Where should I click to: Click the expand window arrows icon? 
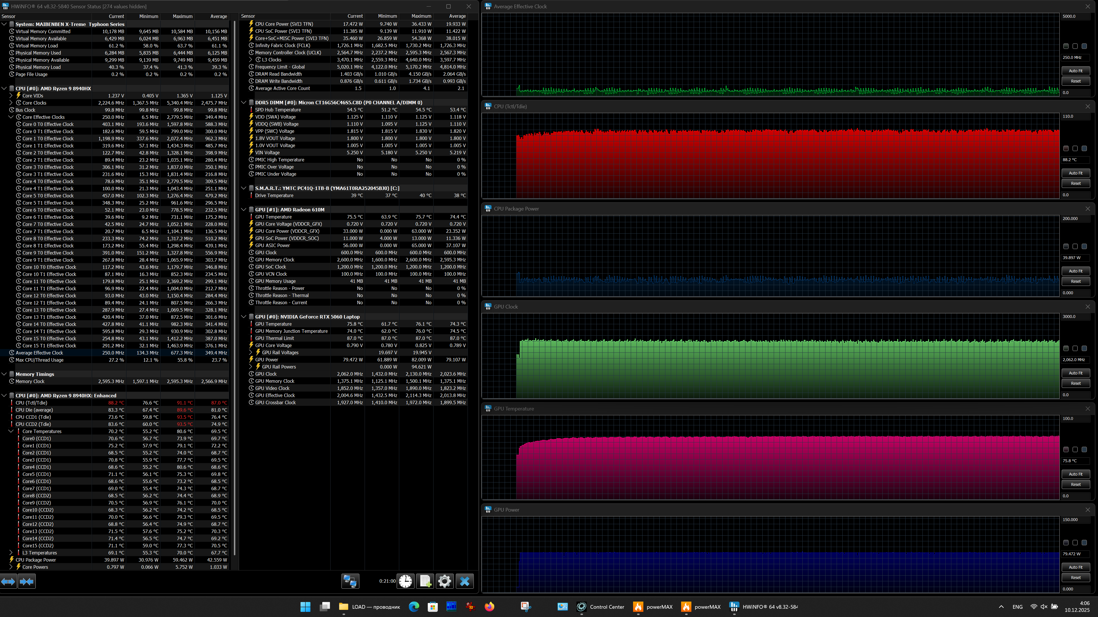click(x=9, y=581)
